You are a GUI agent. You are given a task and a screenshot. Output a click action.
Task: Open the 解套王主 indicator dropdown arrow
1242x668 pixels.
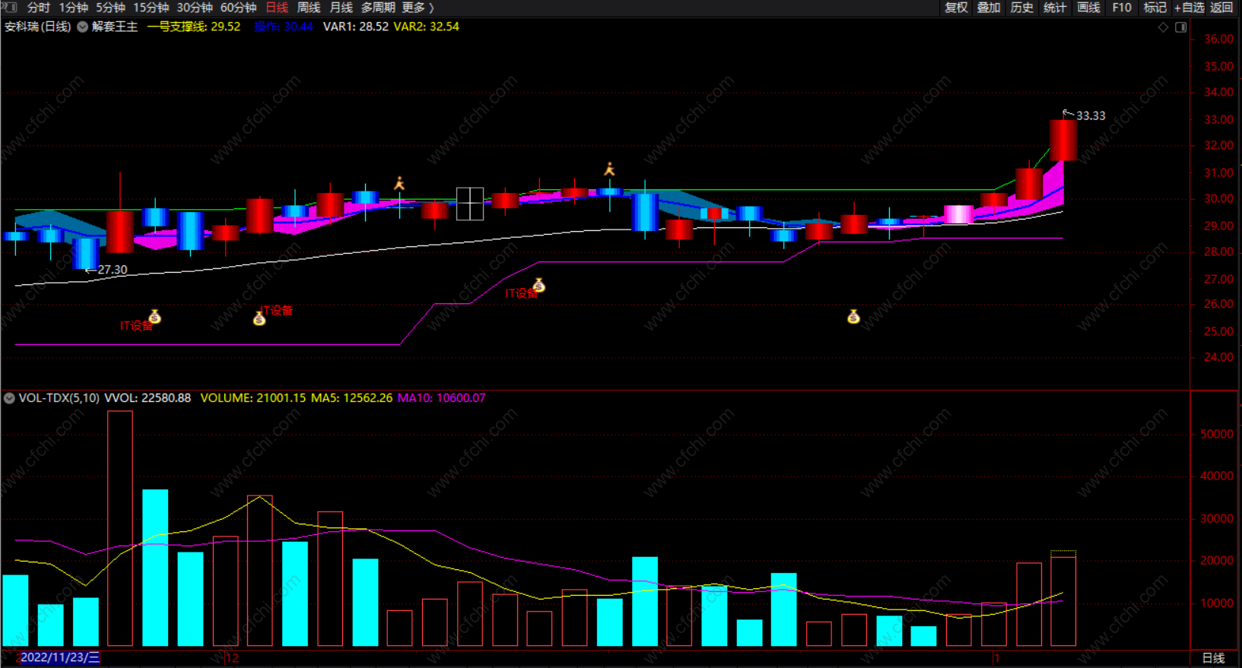pos(82,27)
